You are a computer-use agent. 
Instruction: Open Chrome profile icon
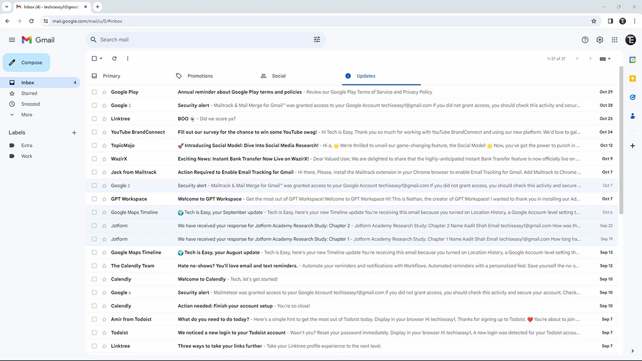pyautogui.click(x=622, y=21)
